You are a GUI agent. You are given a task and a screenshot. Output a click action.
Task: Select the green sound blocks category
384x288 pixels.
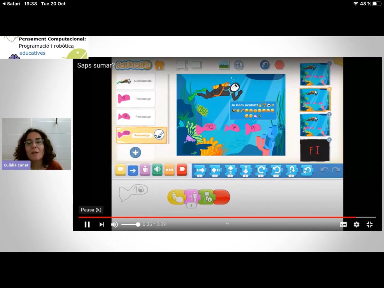[x=157, y=170]
